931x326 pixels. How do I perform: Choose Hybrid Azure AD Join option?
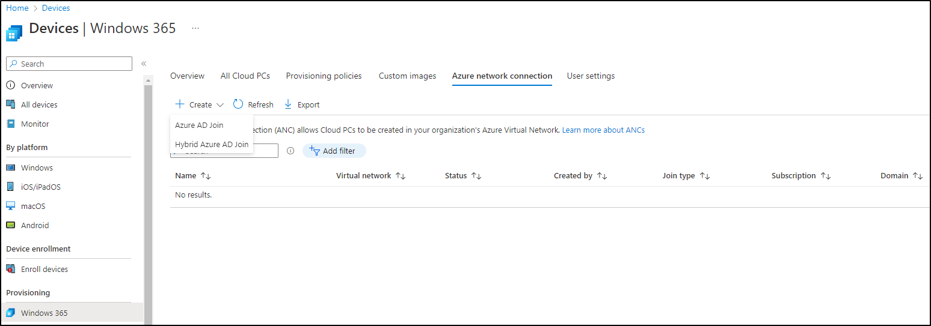(x=212, y=144)
